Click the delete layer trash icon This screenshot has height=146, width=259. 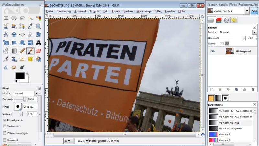pyautogui.click(x=253, y=90)
